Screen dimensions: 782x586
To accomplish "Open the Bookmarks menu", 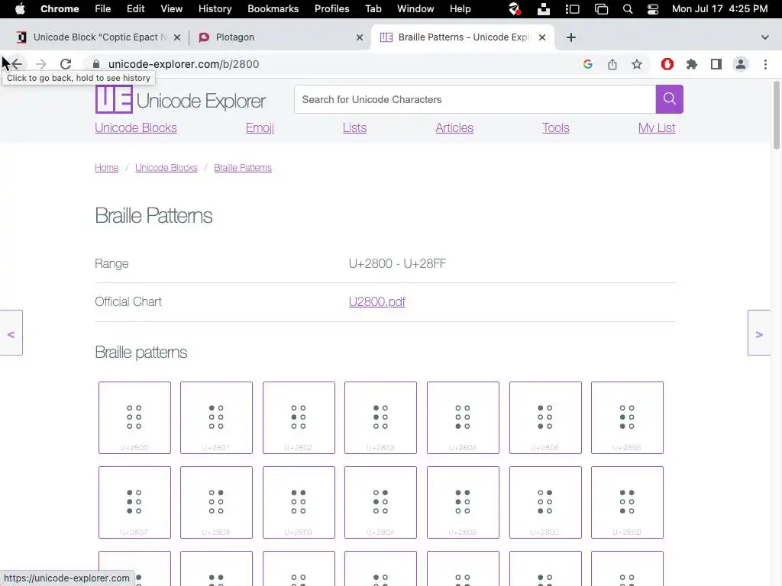I will click(x=273, y=8).
